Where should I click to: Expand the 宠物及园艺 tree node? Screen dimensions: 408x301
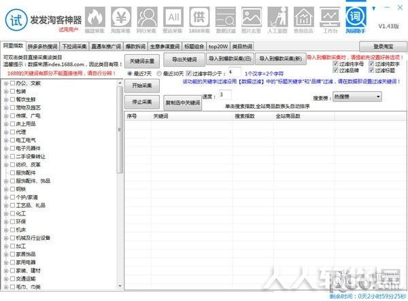[6, 107]
